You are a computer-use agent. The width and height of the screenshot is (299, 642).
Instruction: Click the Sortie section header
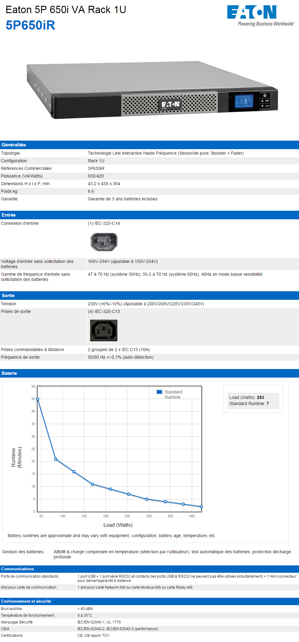(x=149, y=296)
